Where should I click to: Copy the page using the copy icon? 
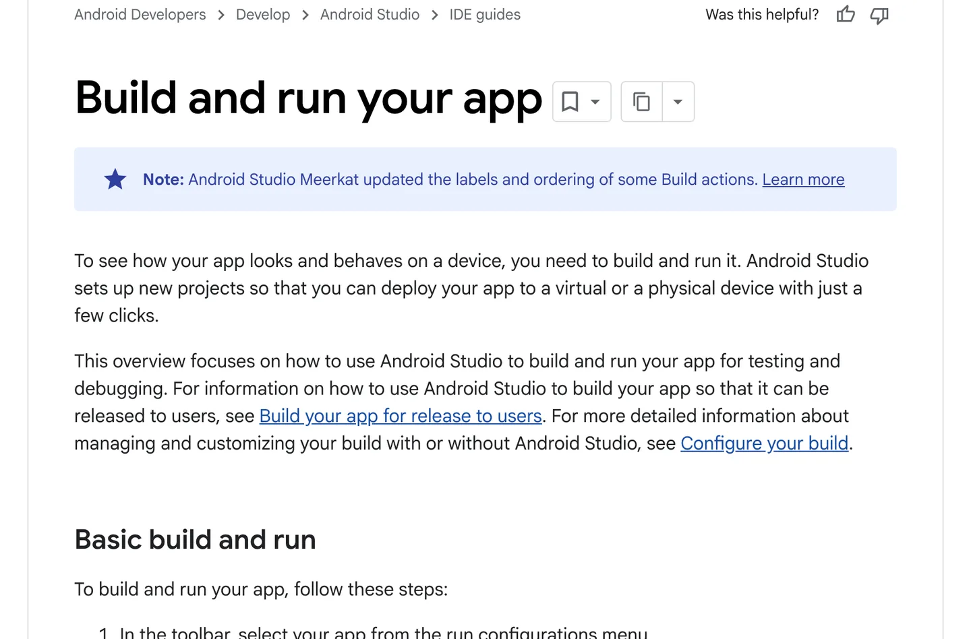point(641,102)
